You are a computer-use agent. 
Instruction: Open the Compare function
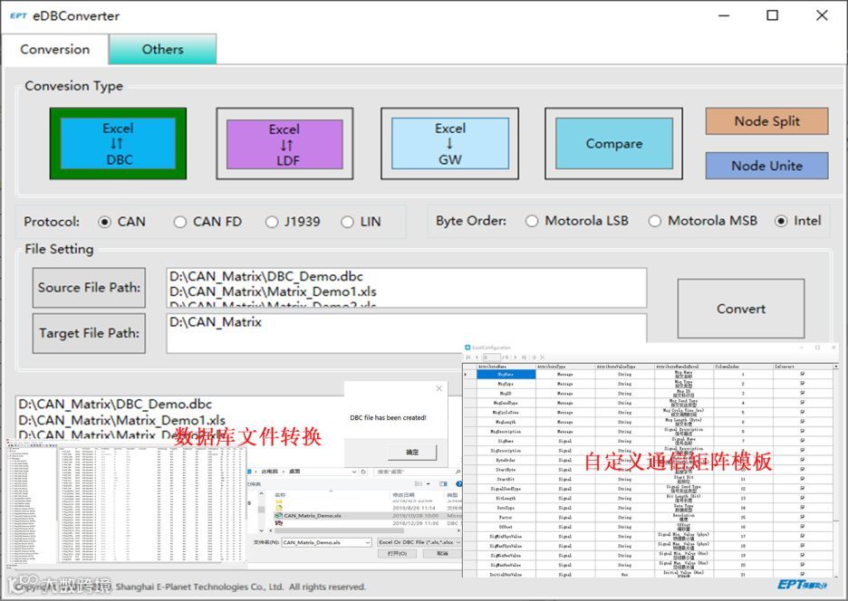tap(614, 143)
